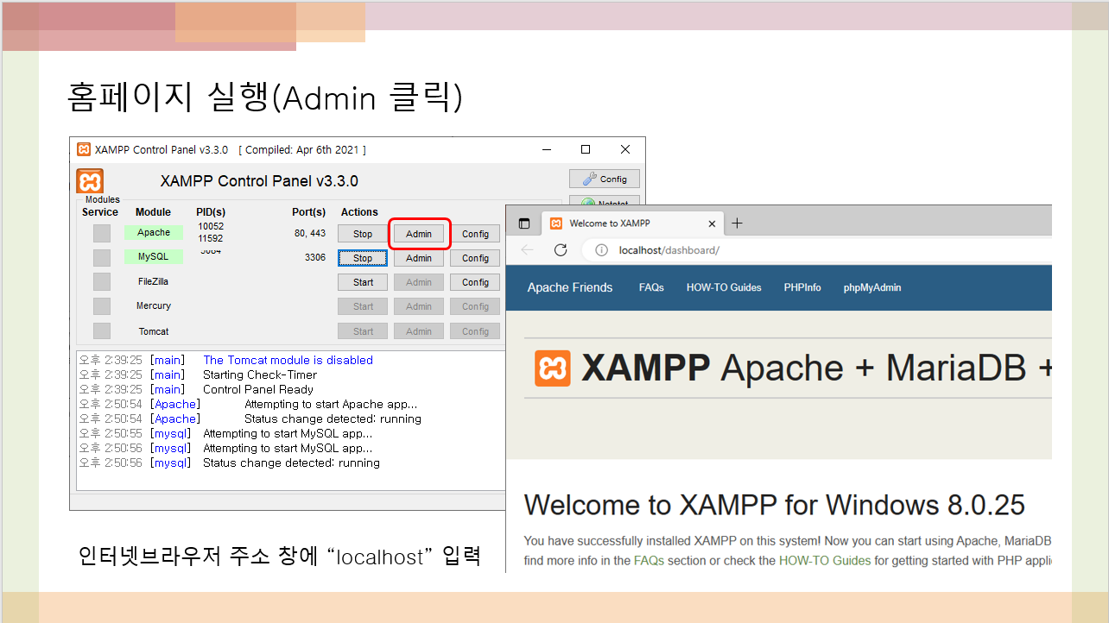Open Apache Admin page
Viewport: 1109px width, 623px height.
coord(419,234)
